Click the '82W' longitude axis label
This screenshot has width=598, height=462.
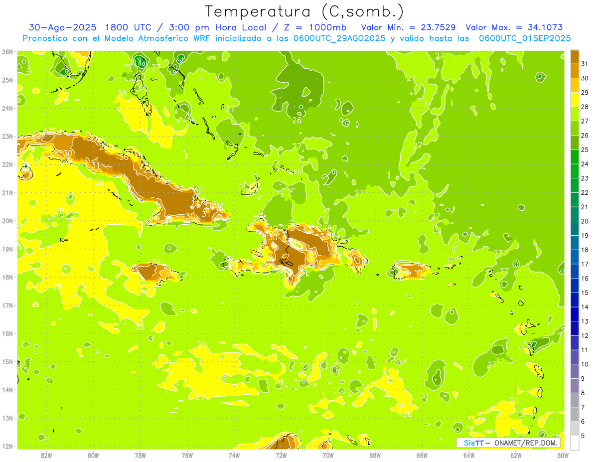click(46, 455)
